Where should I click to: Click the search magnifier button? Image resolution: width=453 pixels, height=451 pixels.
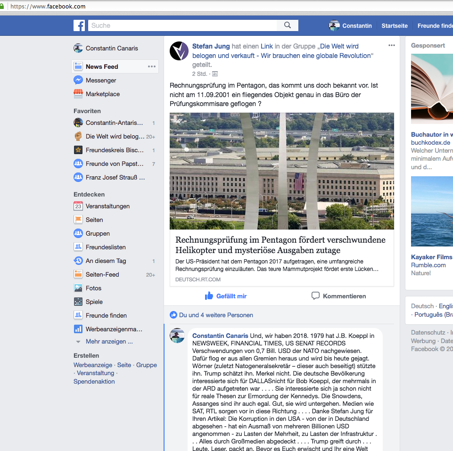point(288,25)
